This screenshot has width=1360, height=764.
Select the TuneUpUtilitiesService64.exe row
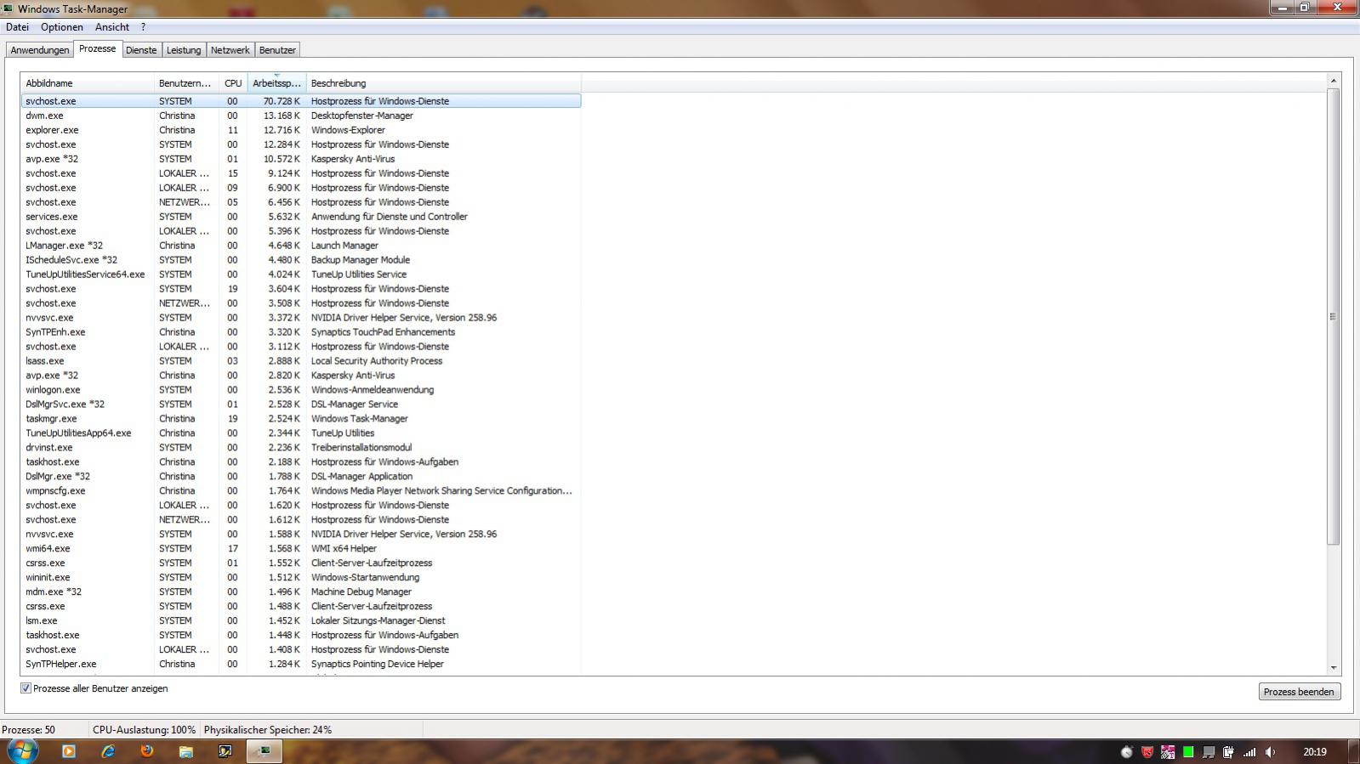(x=300, y=274)
